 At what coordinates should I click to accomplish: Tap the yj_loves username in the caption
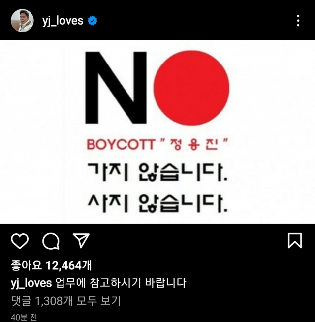[x=31, y=283]
